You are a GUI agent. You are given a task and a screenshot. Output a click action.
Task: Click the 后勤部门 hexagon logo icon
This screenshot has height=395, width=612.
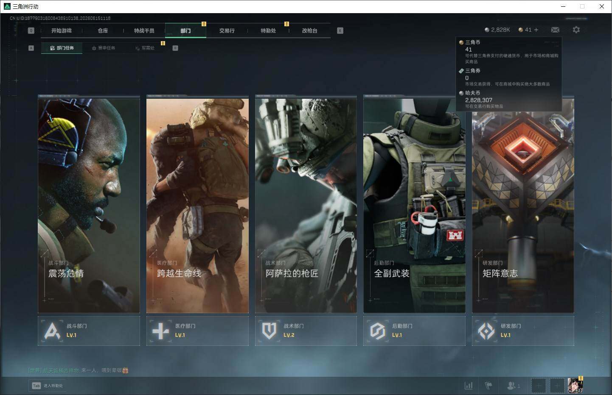tap(377, 331)
